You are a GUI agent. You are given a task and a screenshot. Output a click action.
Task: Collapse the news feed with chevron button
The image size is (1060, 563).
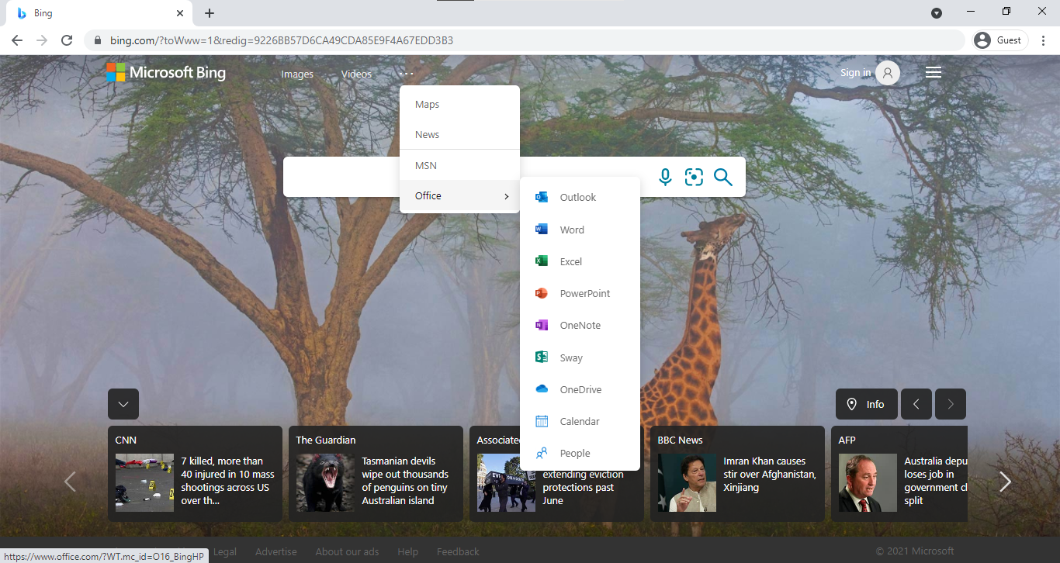tap(123, 404)
